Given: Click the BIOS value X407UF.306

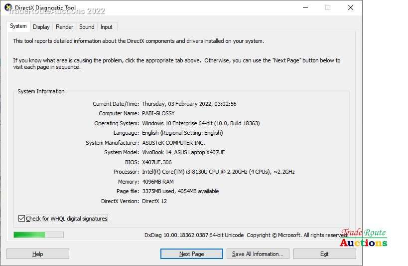Looking at the screenshot, I should coord(157,162).
